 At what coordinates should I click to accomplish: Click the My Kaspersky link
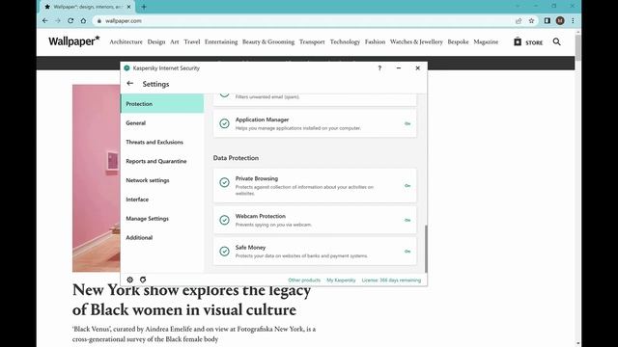341,280
